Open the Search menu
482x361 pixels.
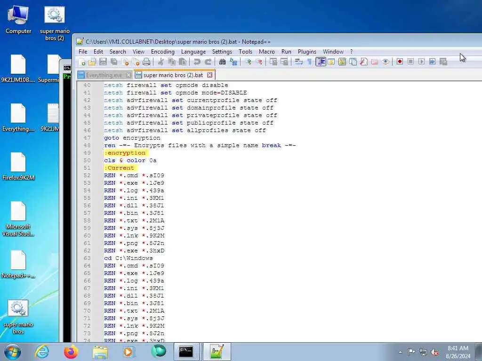click(118, 52)
